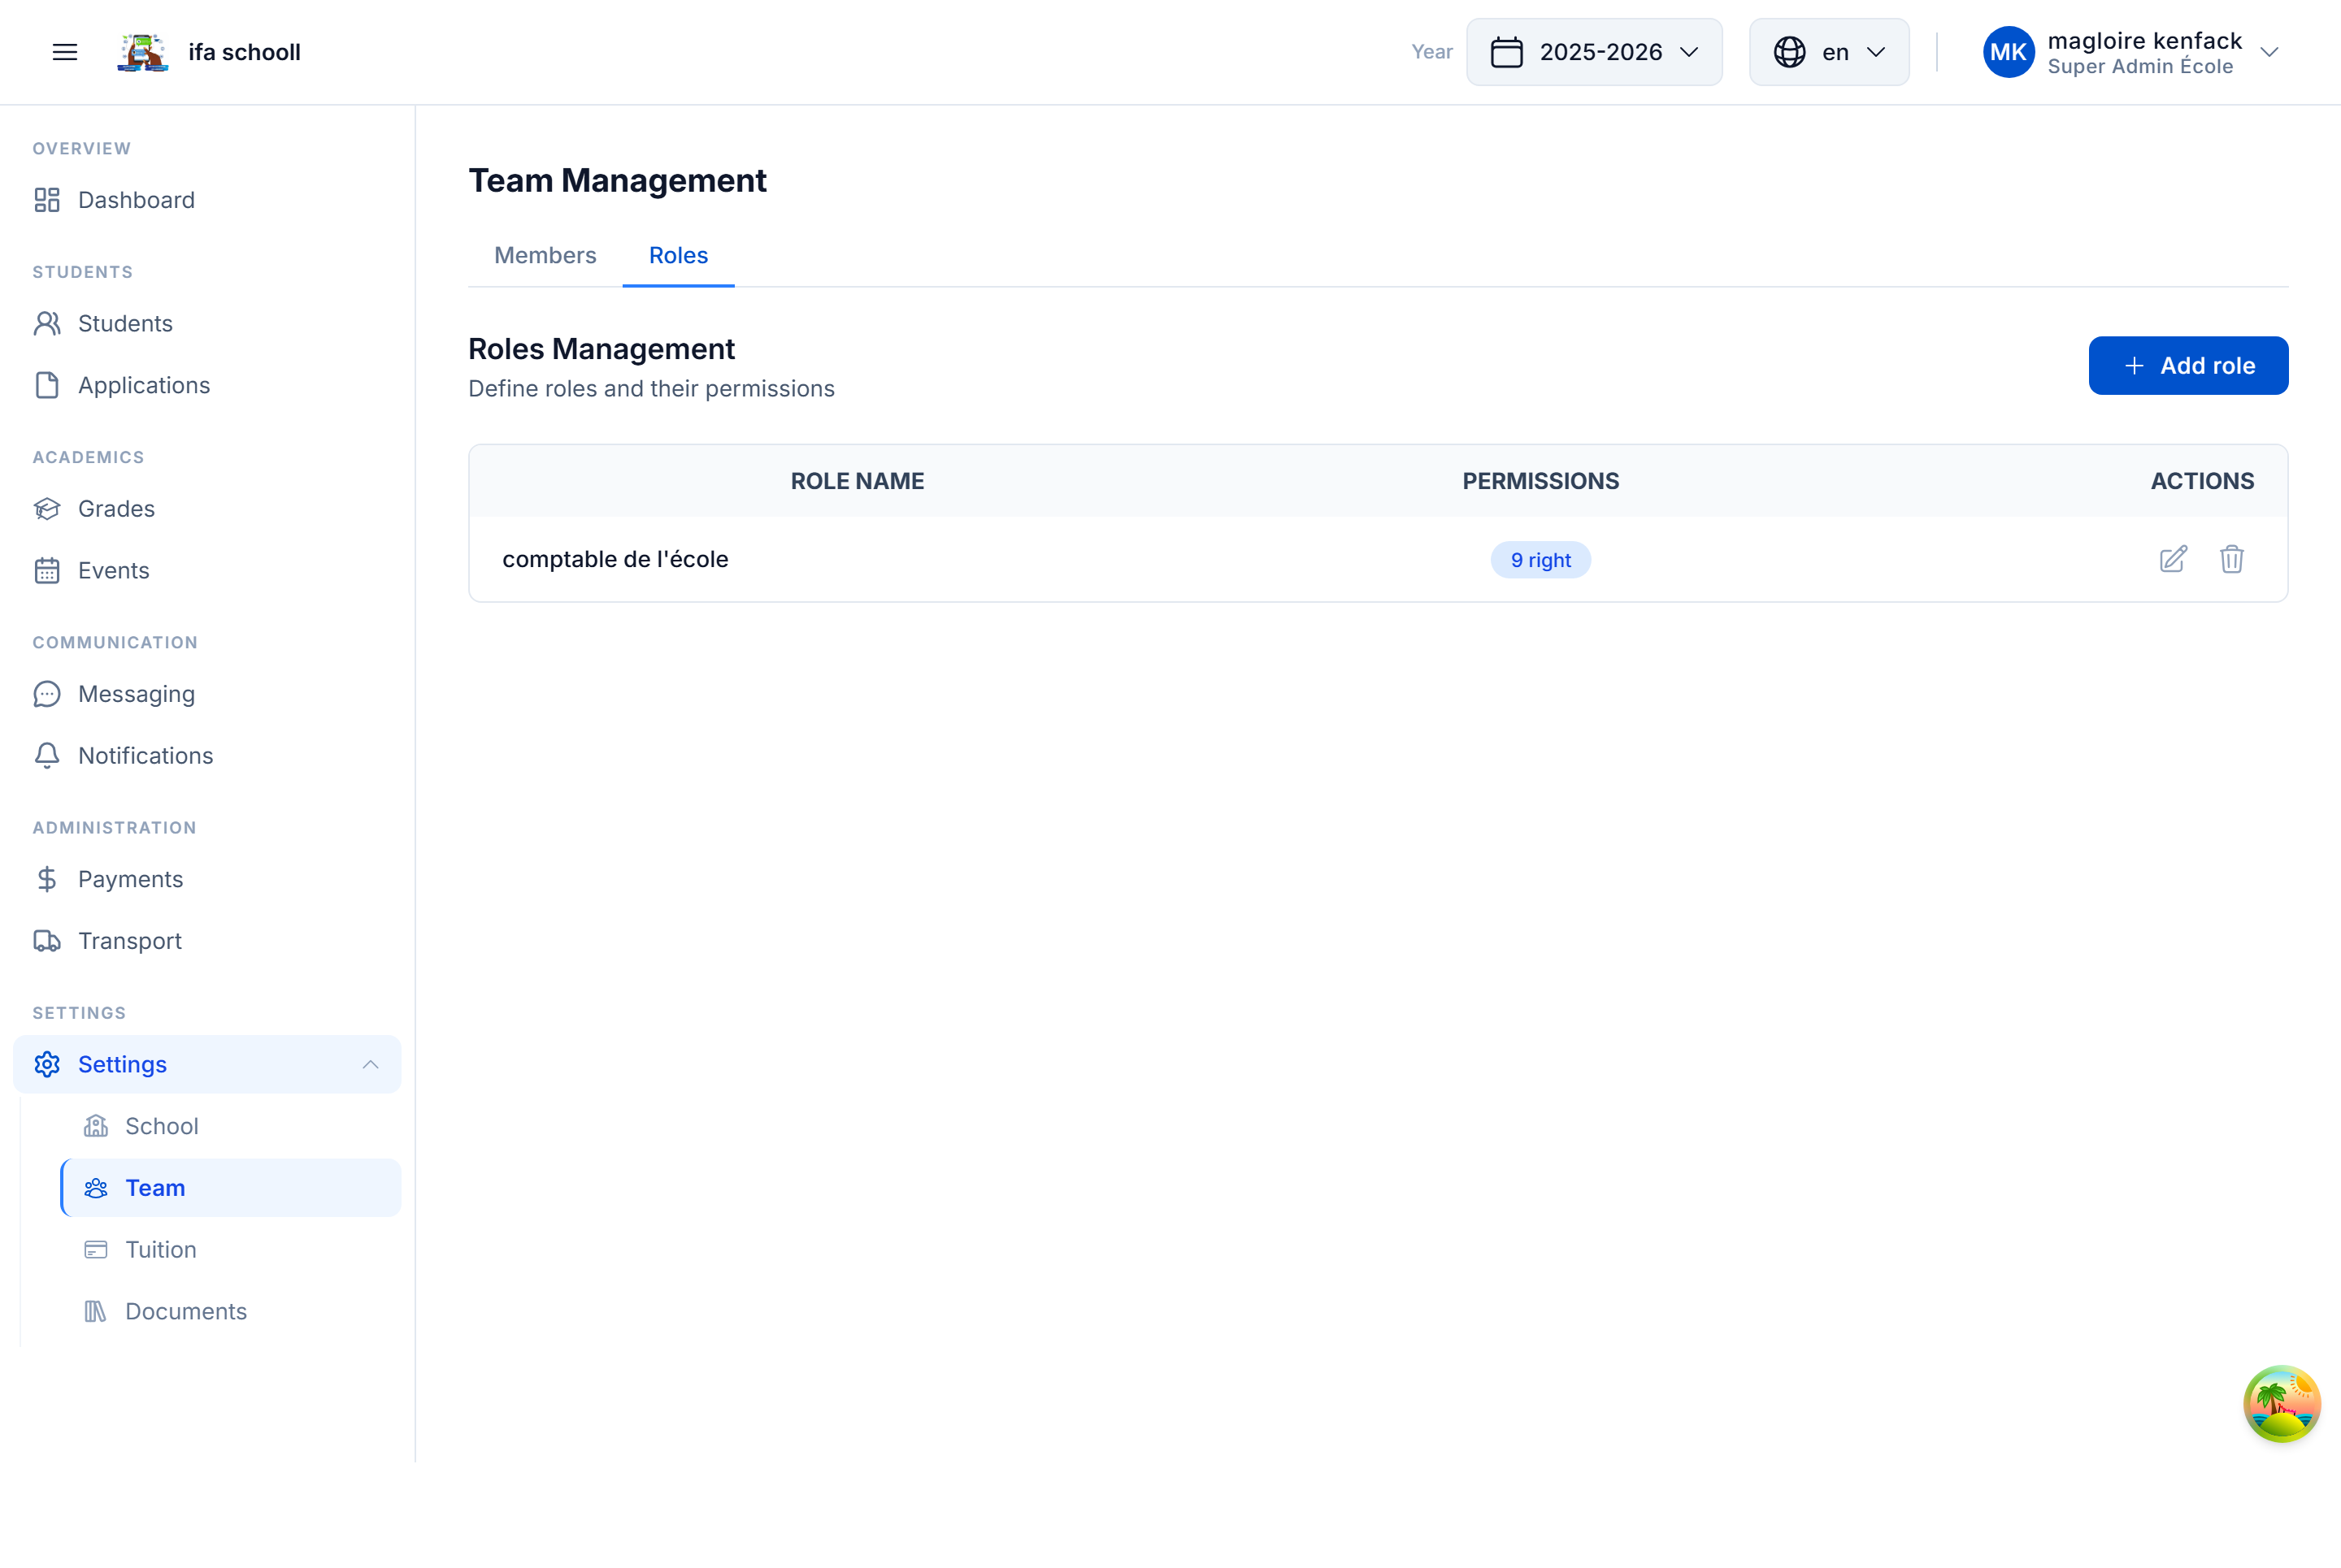Switch to the Members tab
This screenshot has width=2341, height=1568.
[x=545, y=256]
